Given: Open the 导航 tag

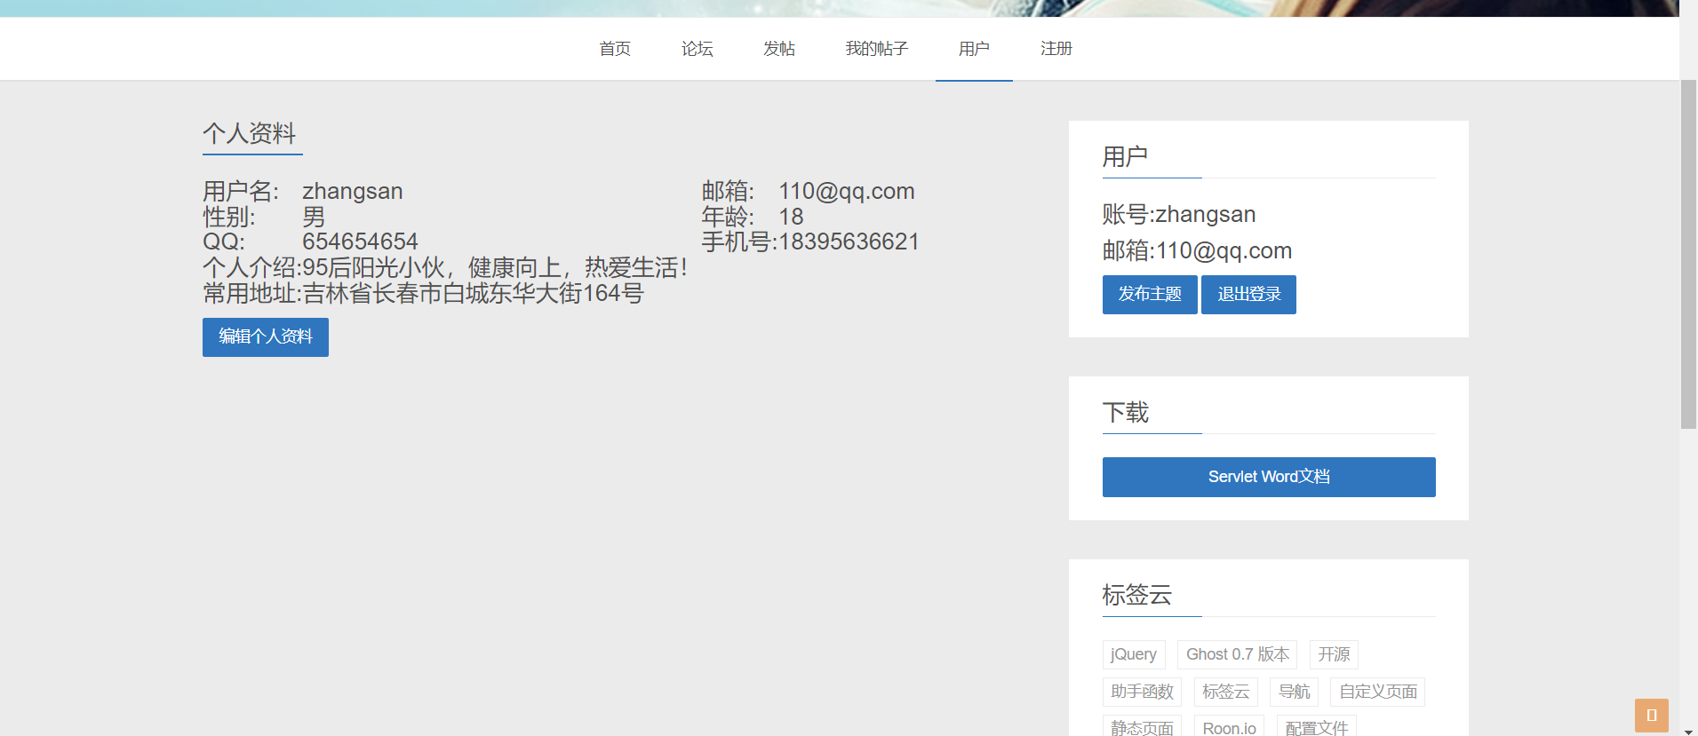Looking at the screenshot, I should click(x=1294, y=692).
